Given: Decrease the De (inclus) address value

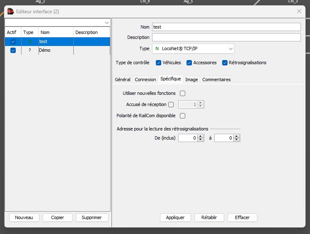Looking at the screenshot, I should coord(201,140).
